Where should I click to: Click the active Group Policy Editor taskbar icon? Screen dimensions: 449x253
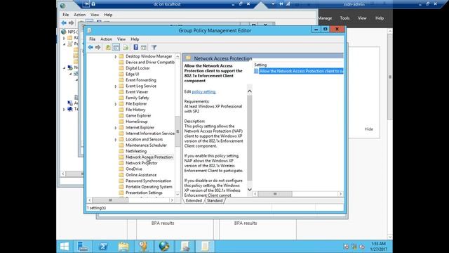point(205,247)
